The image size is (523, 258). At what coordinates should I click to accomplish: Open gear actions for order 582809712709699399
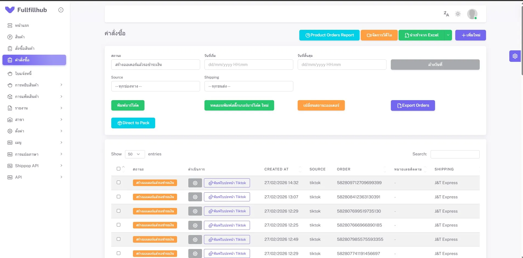195,183
